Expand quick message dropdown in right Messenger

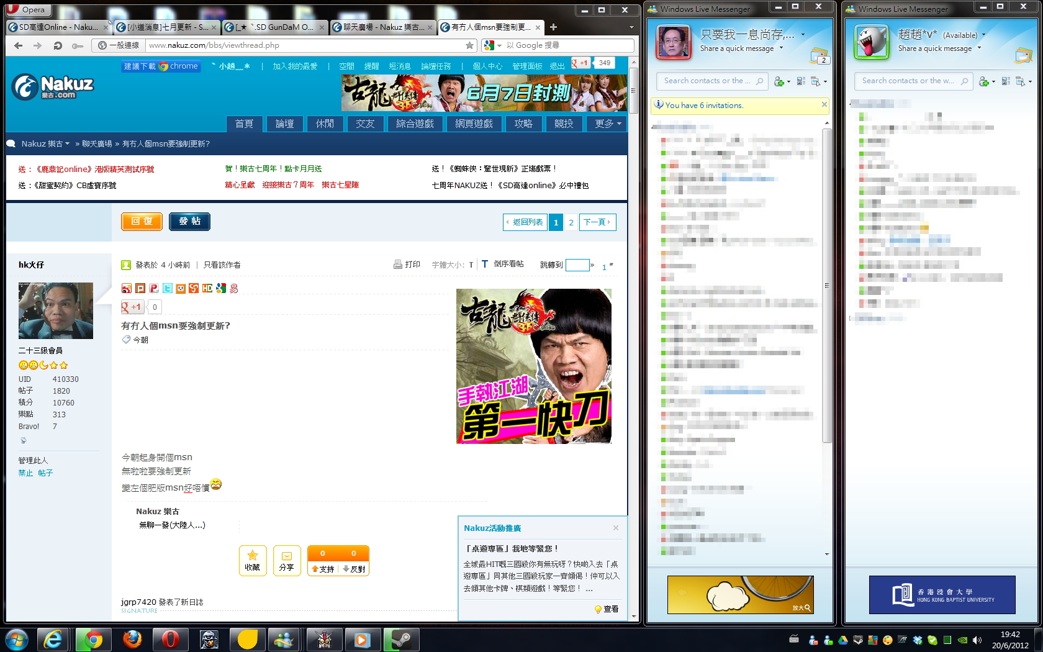point(979,48)
